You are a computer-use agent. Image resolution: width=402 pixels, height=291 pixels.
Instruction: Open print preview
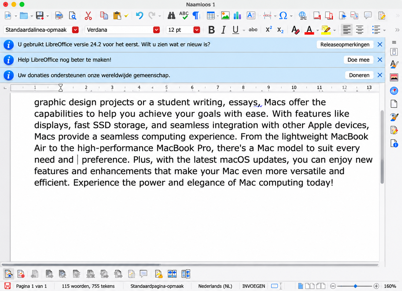(72, 16)
